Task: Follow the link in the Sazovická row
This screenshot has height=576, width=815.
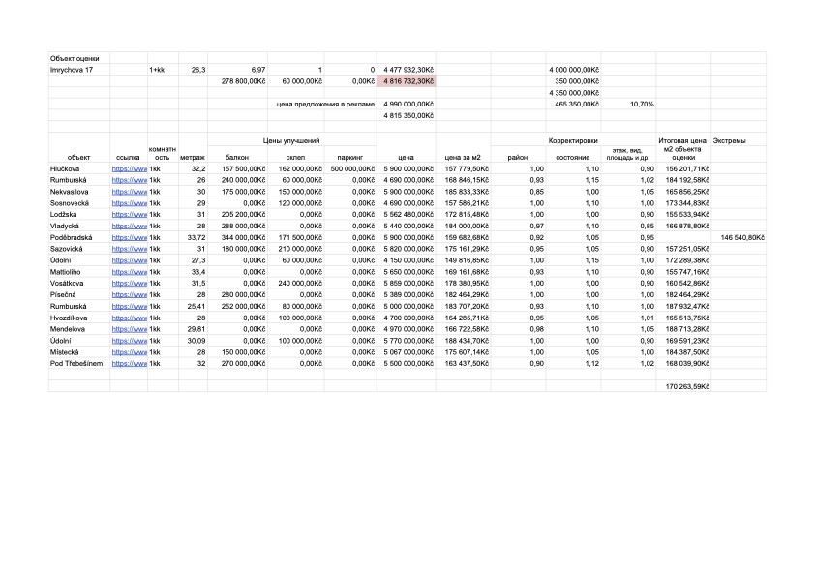Action: tap(129, 249)
